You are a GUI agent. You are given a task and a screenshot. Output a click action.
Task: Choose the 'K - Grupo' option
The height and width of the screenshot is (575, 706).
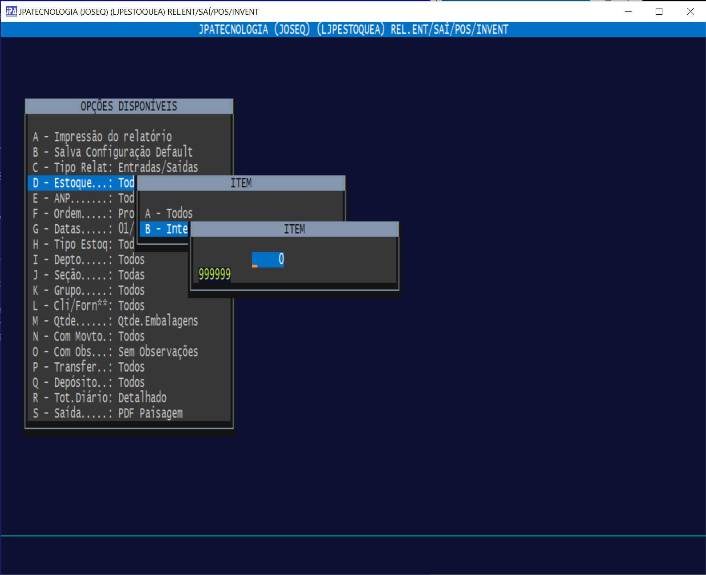88,290
